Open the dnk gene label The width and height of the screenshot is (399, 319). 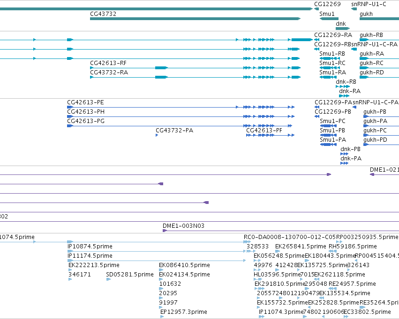[x=341, y=24]
